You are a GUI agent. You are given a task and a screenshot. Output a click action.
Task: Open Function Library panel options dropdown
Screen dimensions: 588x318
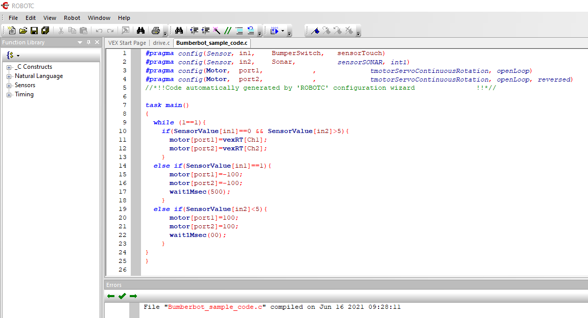[80, 42]
